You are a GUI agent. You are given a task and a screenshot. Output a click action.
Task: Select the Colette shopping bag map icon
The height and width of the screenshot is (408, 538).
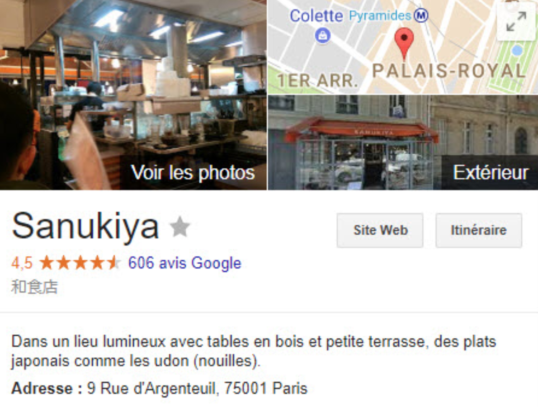[x=322, y=35]
